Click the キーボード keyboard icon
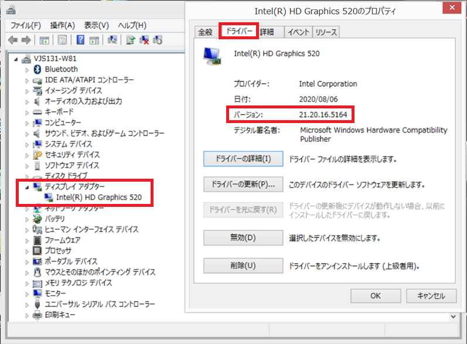 pyautogui.click(x=38, y=112)
